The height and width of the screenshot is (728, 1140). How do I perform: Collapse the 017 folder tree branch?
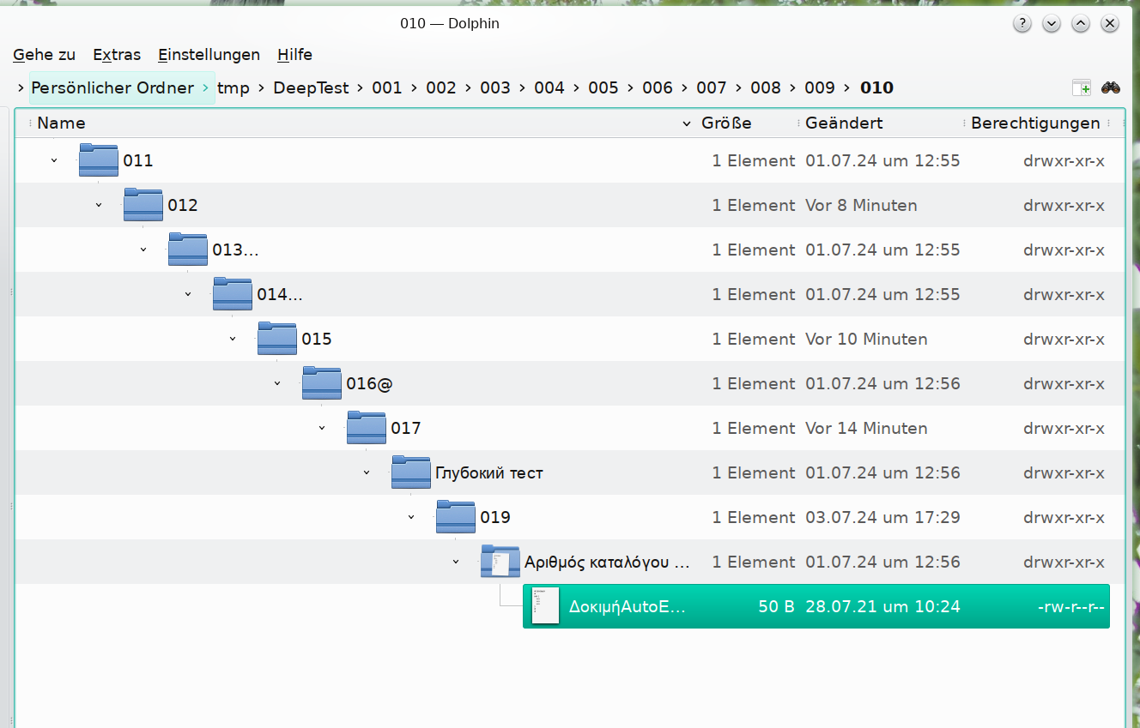[322, 428]
